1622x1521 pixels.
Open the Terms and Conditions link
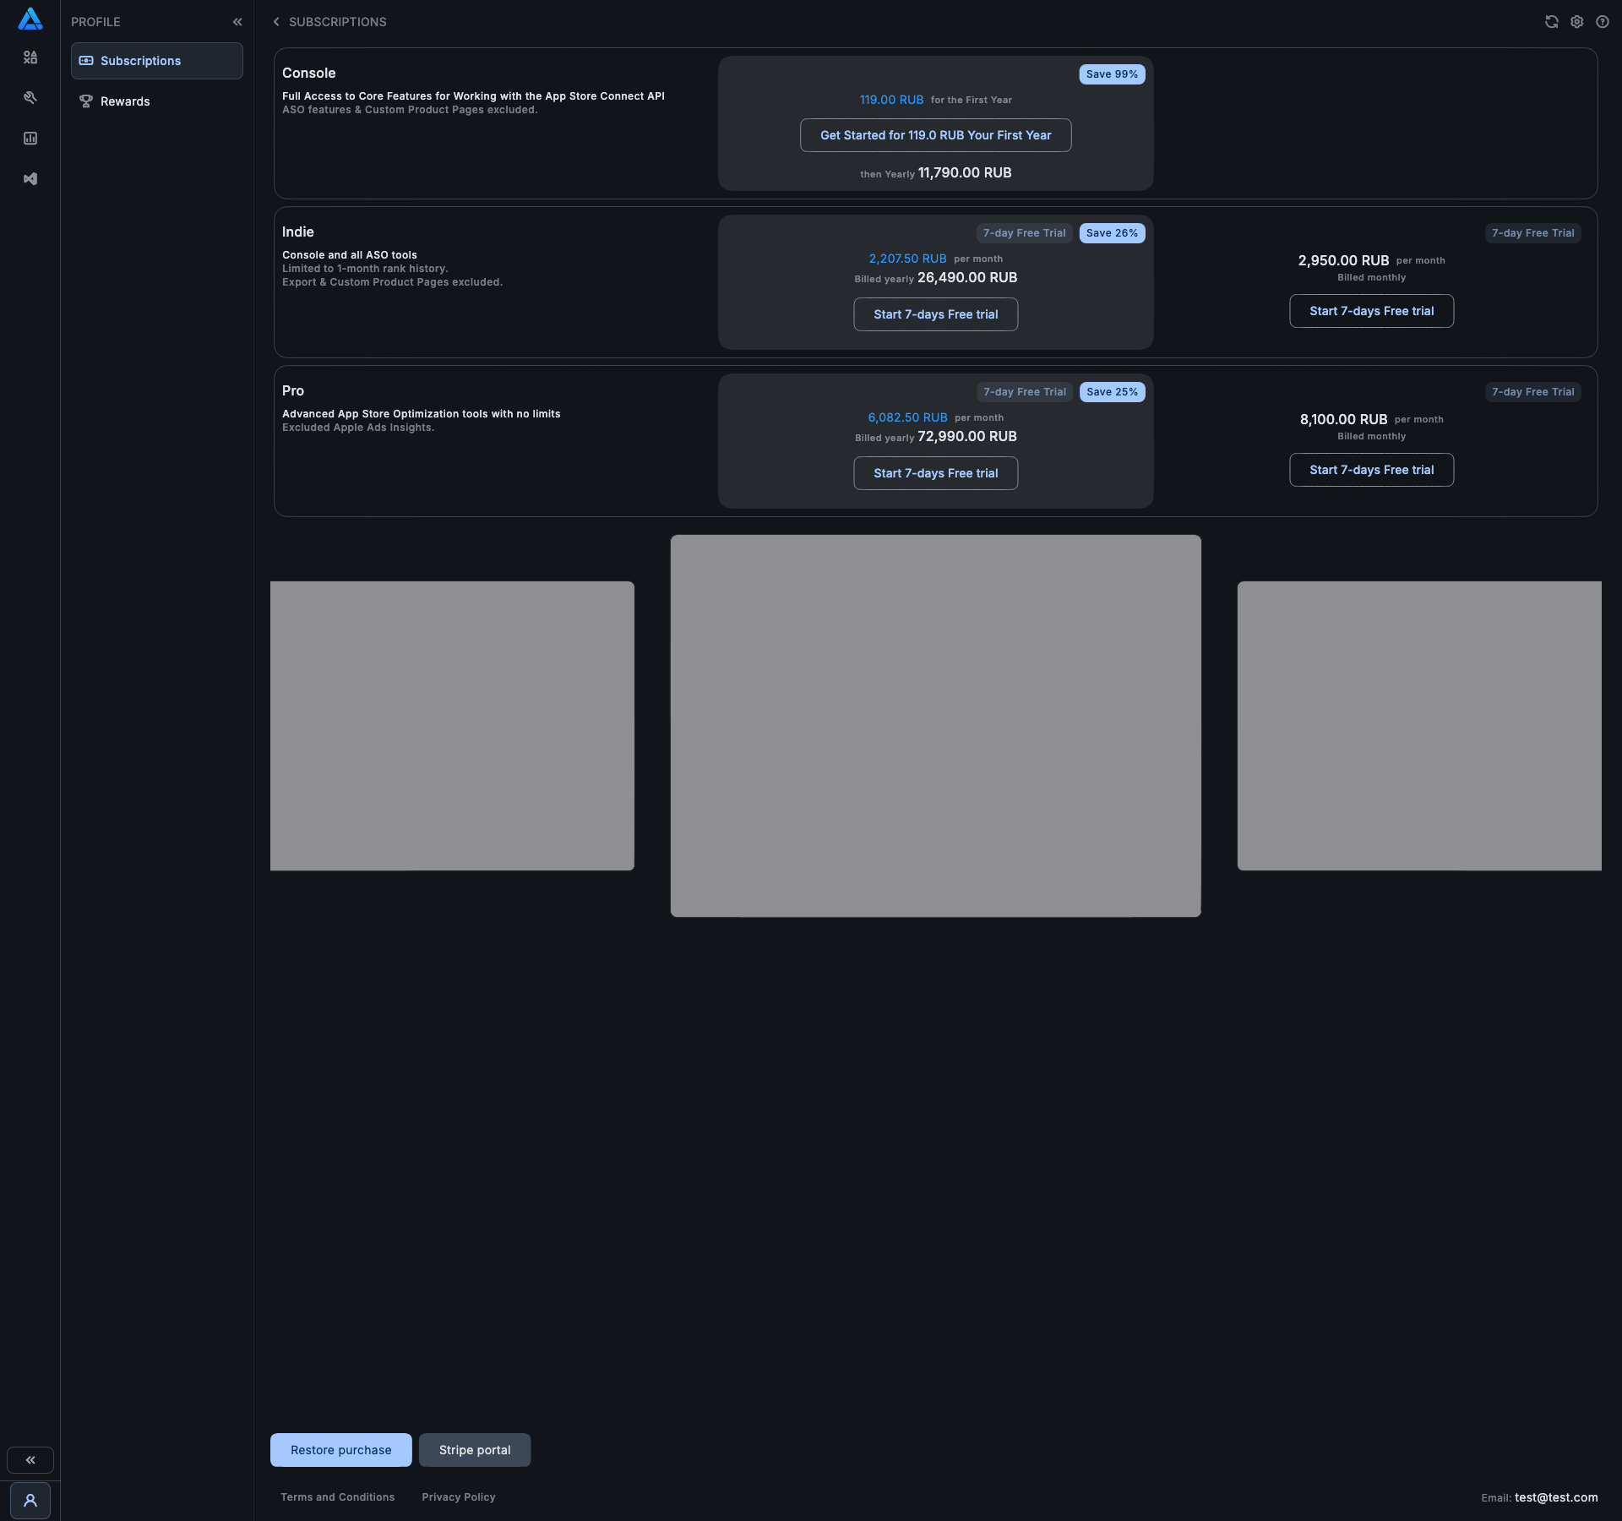coord(337,1497)
